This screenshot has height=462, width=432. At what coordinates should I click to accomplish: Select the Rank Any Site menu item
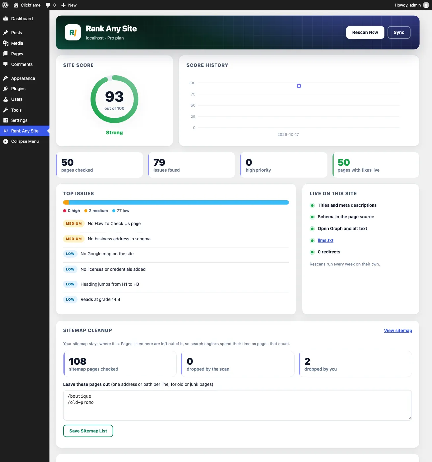click(x=24, y=131)
